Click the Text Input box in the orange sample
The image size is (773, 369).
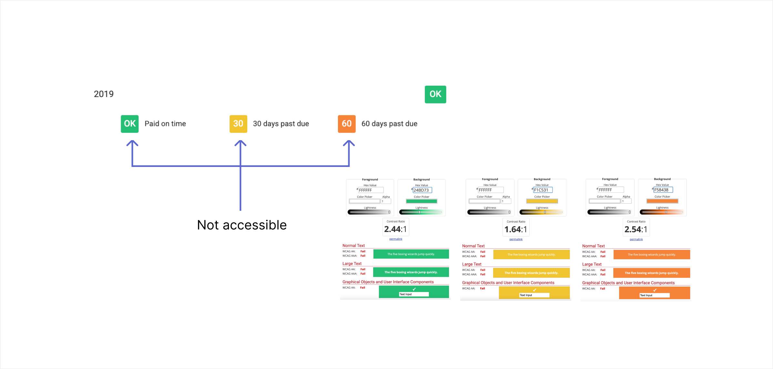655,295
